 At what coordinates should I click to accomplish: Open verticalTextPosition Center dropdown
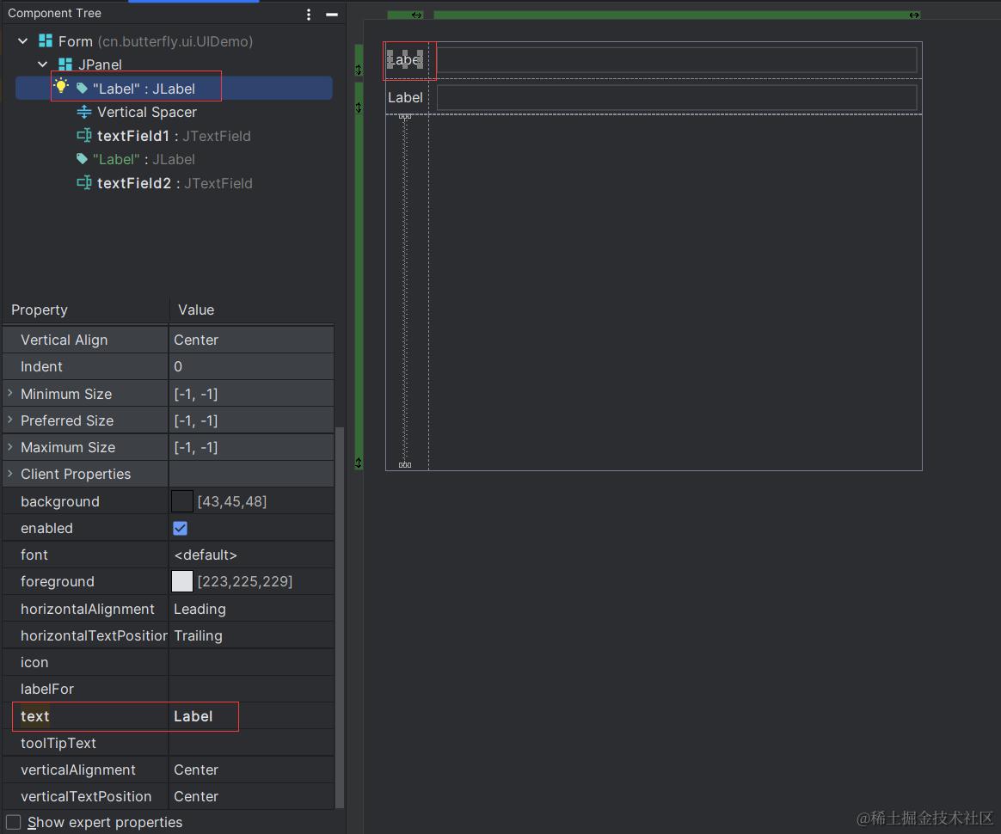click(x=251, y=796)
